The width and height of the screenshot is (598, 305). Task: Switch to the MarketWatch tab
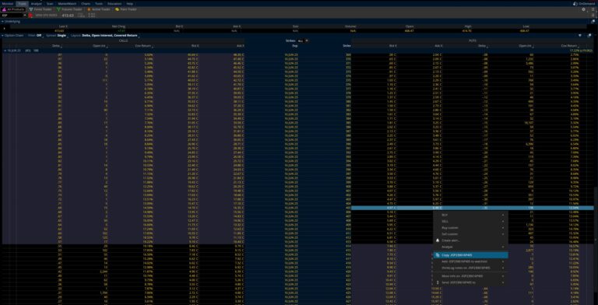[x=68, y=3]
